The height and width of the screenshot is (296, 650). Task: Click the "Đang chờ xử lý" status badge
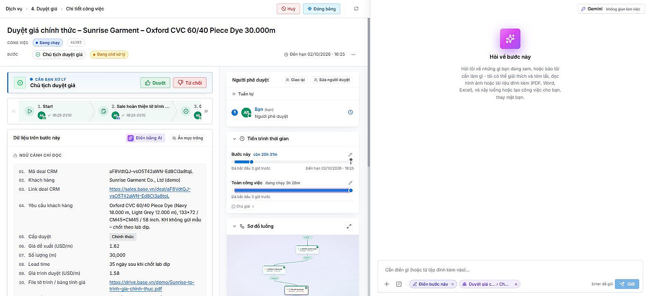tap(109, 55)
